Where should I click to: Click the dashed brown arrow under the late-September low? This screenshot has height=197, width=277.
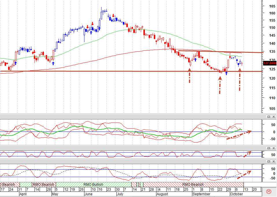[220, 85]
